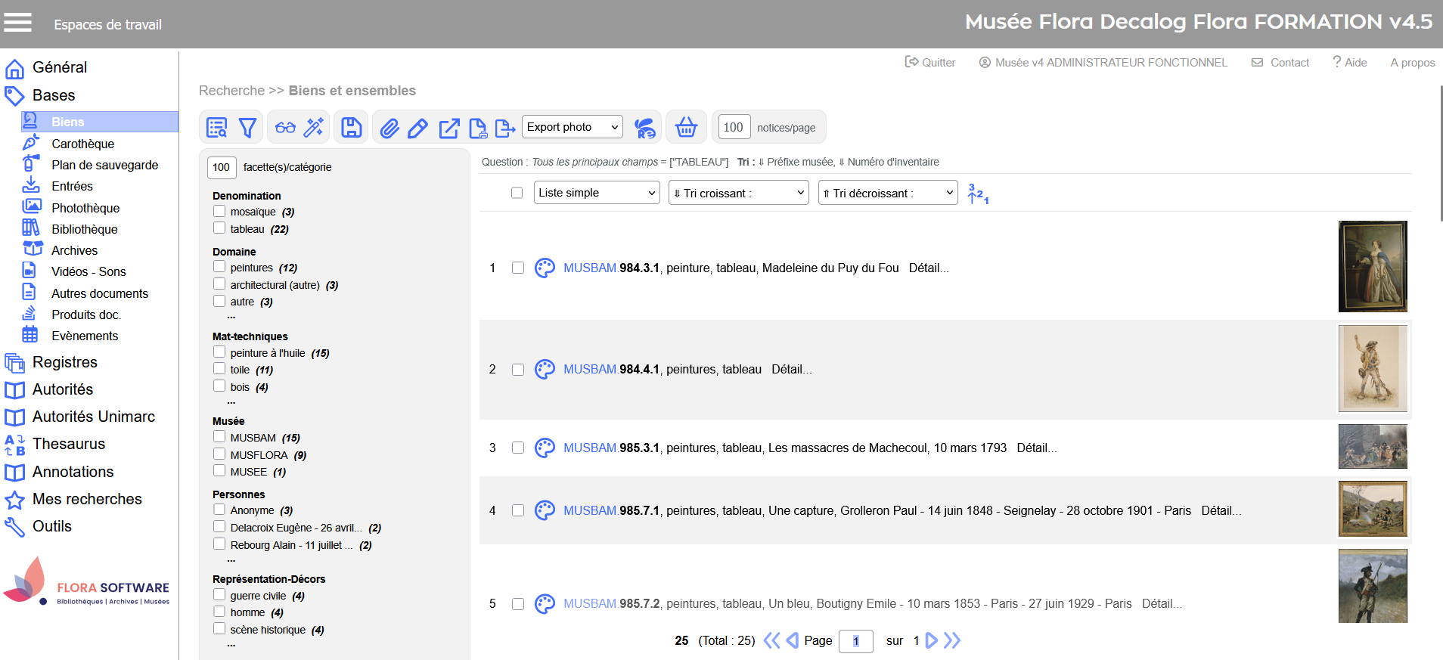Open the Liste simple display dropdown
The height and width of the screenshot is (660, 1443).
pos(597,193)
